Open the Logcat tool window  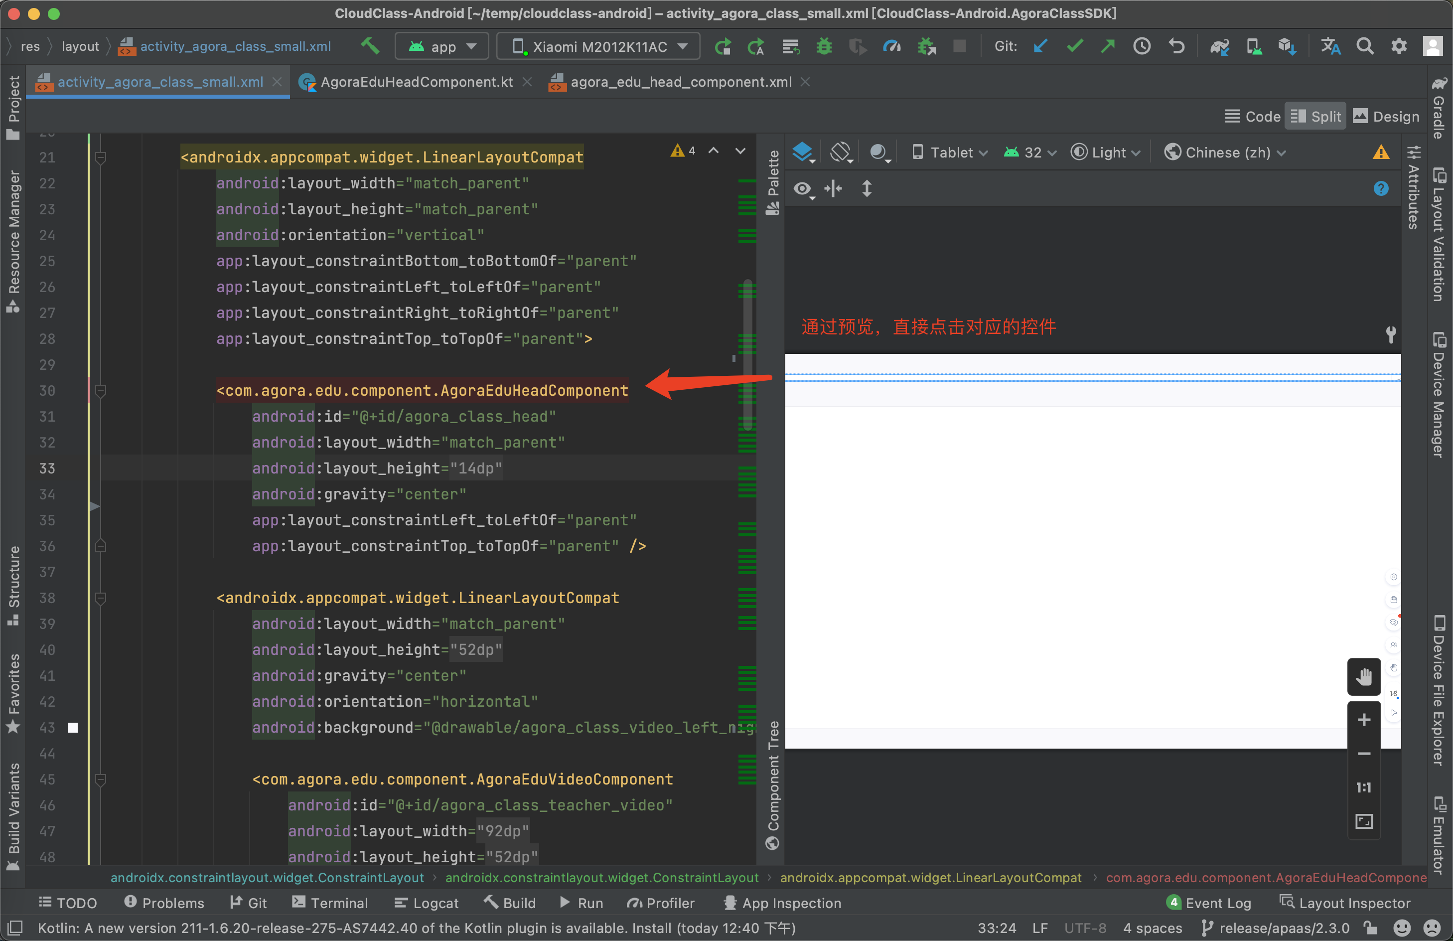click(426, 903)
